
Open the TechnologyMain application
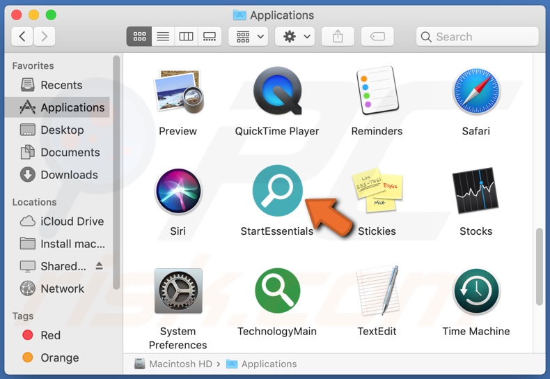click(x=277, y=292)
